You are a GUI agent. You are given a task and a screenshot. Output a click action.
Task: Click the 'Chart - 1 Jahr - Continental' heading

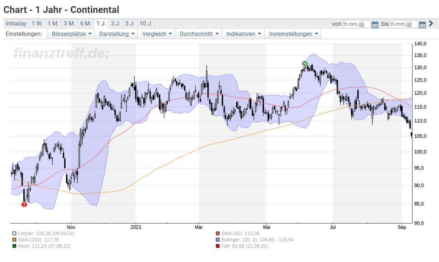pyautogui.click(x=61, y=10)
